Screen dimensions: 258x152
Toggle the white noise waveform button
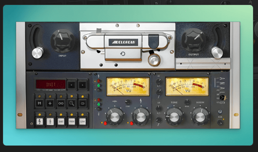coord(50,121)
